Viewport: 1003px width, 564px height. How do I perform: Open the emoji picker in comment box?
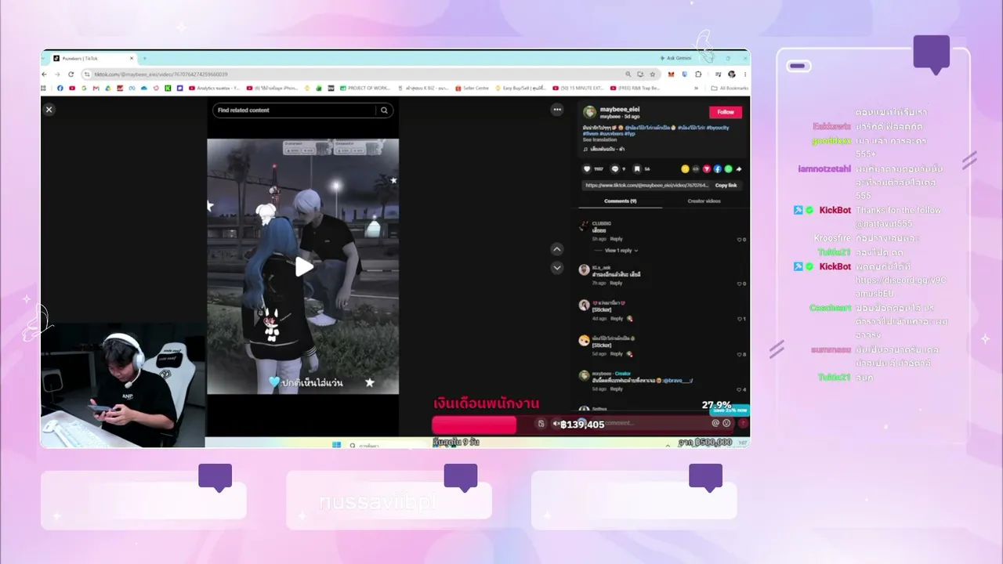(x=726, y=423)
